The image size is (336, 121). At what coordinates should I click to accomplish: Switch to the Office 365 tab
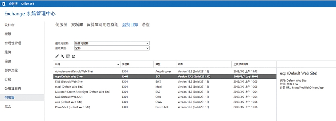tap(28, 4)
